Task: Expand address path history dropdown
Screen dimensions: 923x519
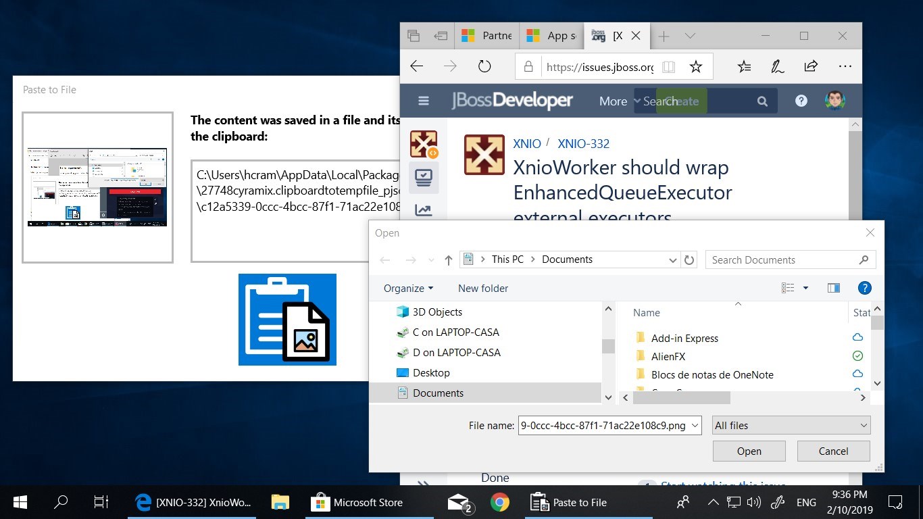Action: (x=673, y=259)
